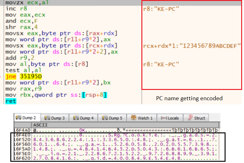
Task: Show the Locals tab
Action: [x=170, y=118]
